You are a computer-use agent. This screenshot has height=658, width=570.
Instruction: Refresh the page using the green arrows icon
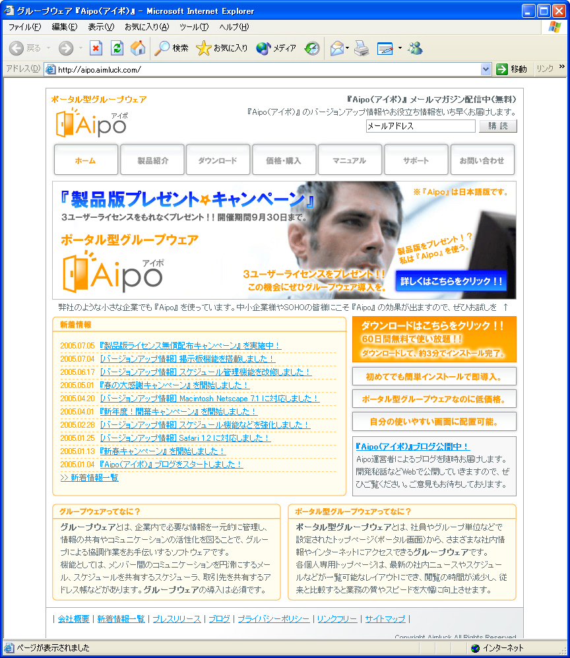tap(117, 48)
